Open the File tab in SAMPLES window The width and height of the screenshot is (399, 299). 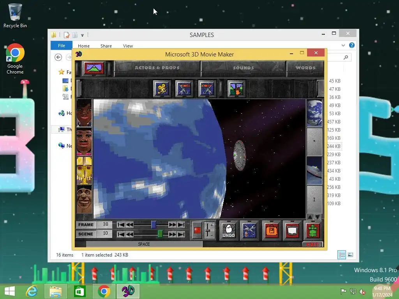[x=61, y=46]
